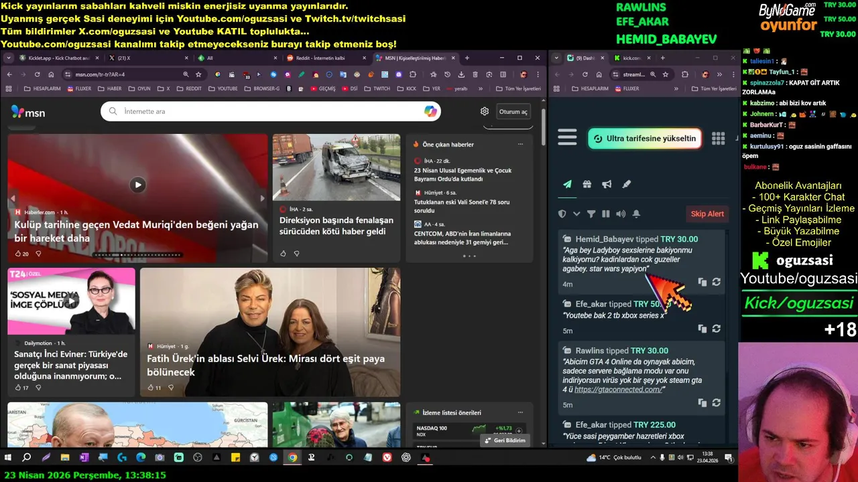Image resolution: width=858 pixels, height=482 pixels.
Task: Reload the msn.com page
Action: point(37,74)
